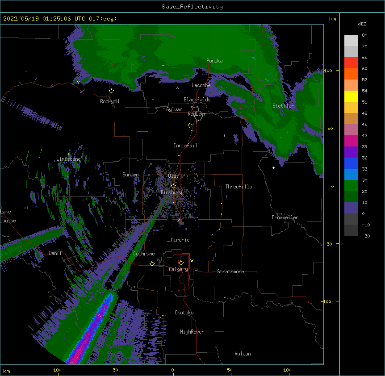The image size is (385, 376).
Task: Click the km unit label at bottom left
Action: pos(7,371)
